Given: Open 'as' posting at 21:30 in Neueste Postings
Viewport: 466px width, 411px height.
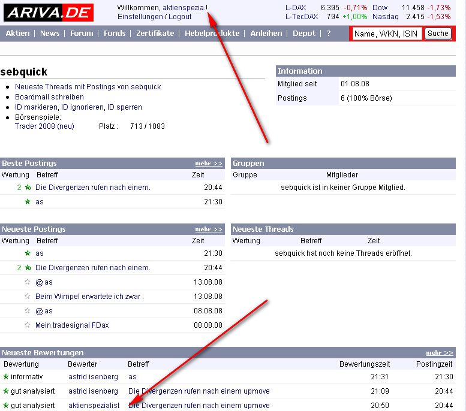Looking at the screenshot, I should (40, 253).
